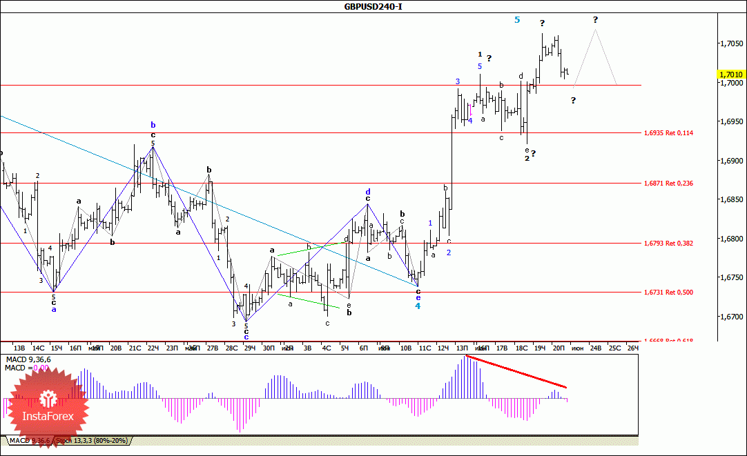Click the GBPUSD240-I chart title
Viewport: 747px width, 456px height.
(373, 7)
